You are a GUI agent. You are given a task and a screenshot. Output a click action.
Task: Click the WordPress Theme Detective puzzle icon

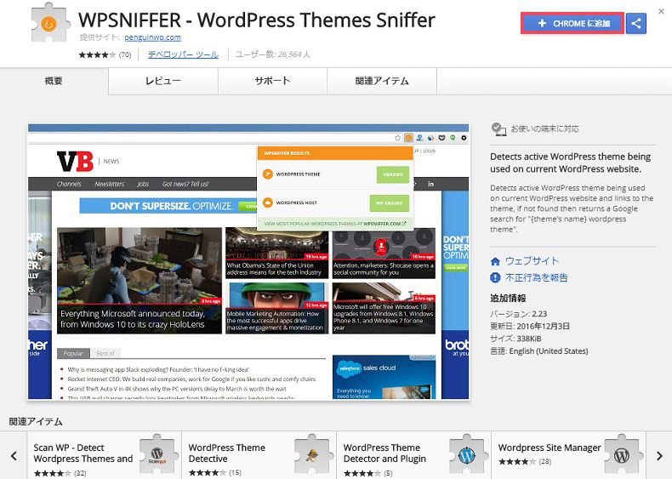coord(312,454)
